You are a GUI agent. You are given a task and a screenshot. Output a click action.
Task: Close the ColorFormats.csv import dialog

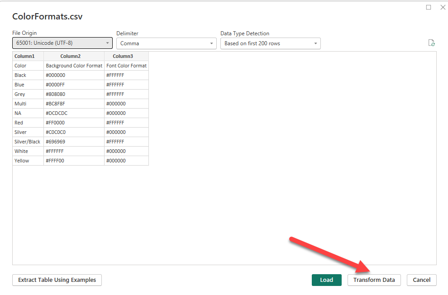pos(443,7)
